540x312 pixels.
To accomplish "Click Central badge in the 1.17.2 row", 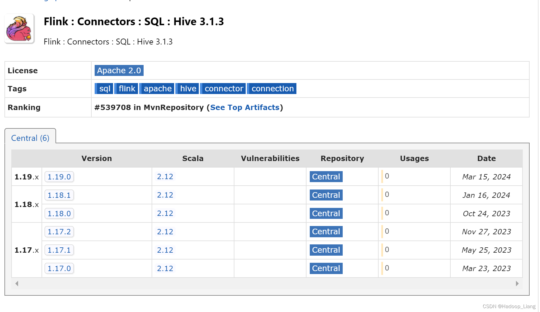I will (x=326, y=232).
